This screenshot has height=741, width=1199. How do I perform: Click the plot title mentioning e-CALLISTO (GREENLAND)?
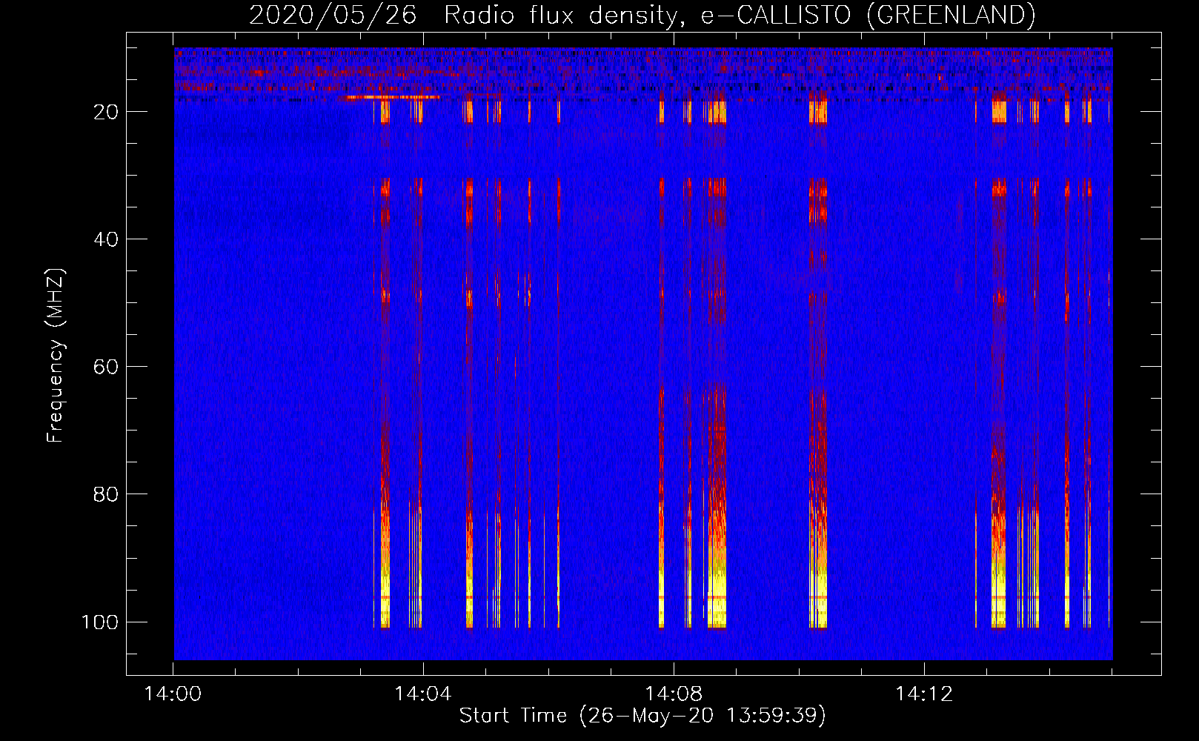click(642, 15)
